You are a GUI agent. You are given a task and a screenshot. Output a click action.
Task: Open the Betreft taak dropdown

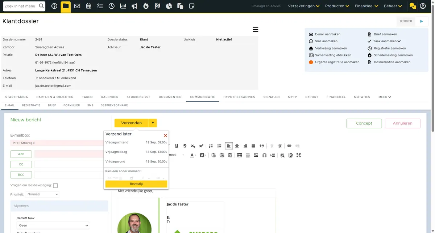click(x=53, y=225)
